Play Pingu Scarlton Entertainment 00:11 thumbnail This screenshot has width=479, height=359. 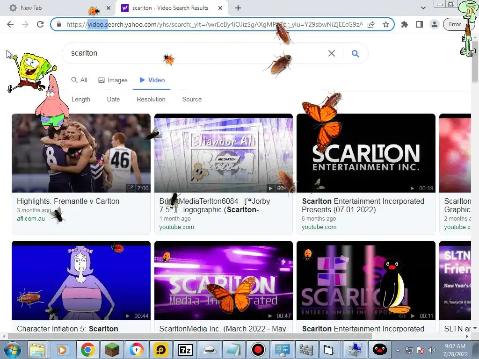[x=366, y=280]
